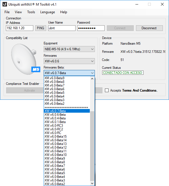Click the Disconnect button
The image size is (169, 186).
tap(149, 28)
